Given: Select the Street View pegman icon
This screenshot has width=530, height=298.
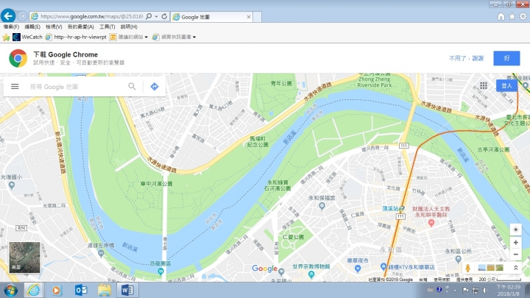Looking at the screenshot, I should [x=468, y=268].
